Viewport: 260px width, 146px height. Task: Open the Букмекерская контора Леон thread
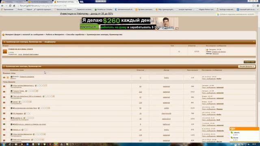[25, 108]
